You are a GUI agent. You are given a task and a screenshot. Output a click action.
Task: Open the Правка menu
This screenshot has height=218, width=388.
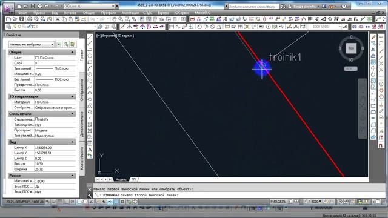tap(39, 13)
